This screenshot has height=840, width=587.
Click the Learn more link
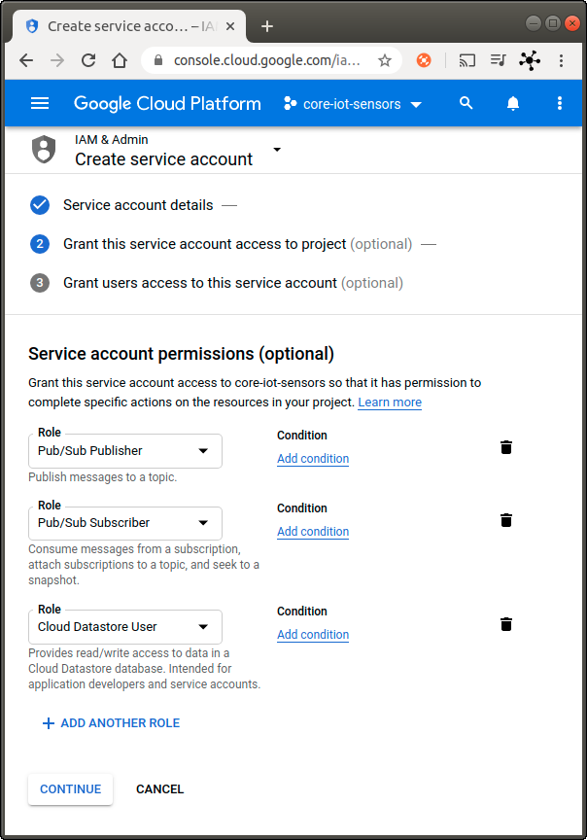[x=390, y=402]
